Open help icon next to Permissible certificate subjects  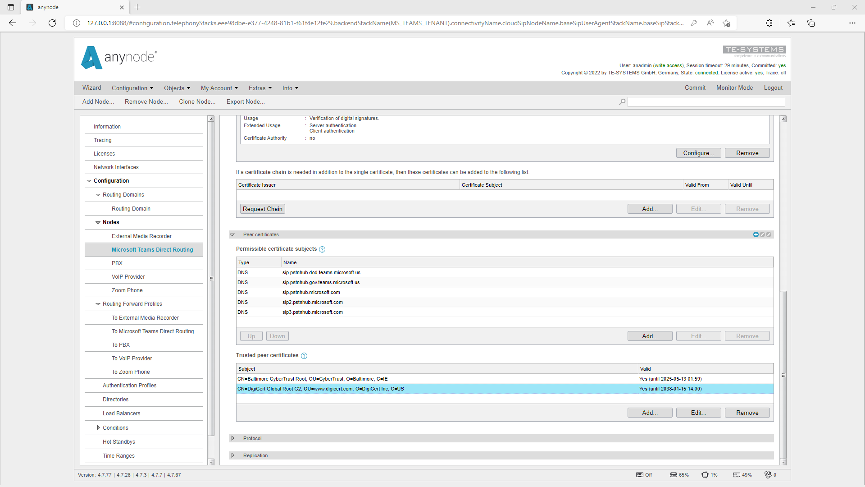coord(322,249)
